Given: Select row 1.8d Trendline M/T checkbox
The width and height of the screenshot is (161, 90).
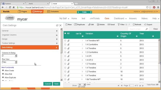Looking at the screenshot, I should (65, 79).
